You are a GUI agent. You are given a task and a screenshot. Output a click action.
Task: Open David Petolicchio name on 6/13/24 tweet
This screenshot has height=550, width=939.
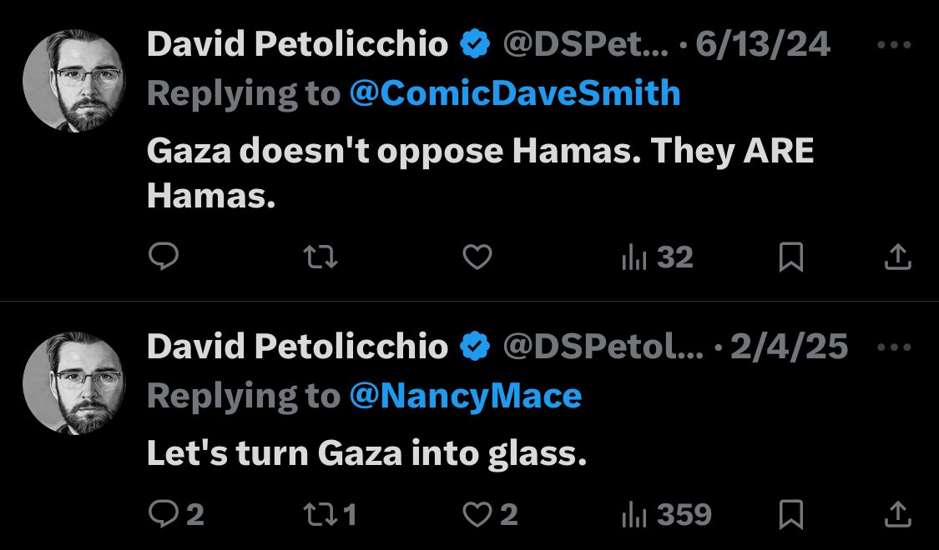coord(297,45)
